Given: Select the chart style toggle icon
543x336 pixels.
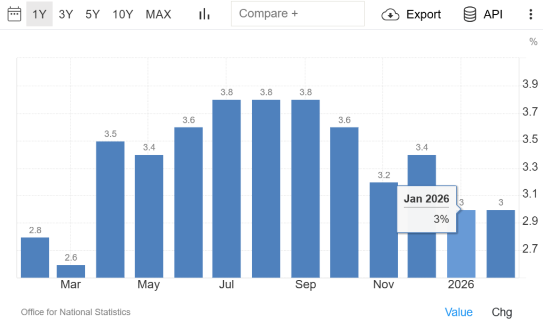Looking at the screenshot, I should pyautogui.click(x=204, y=14).
